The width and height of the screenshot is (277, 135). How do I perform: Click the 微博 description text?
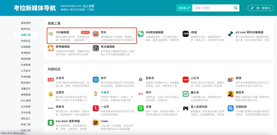252,84
